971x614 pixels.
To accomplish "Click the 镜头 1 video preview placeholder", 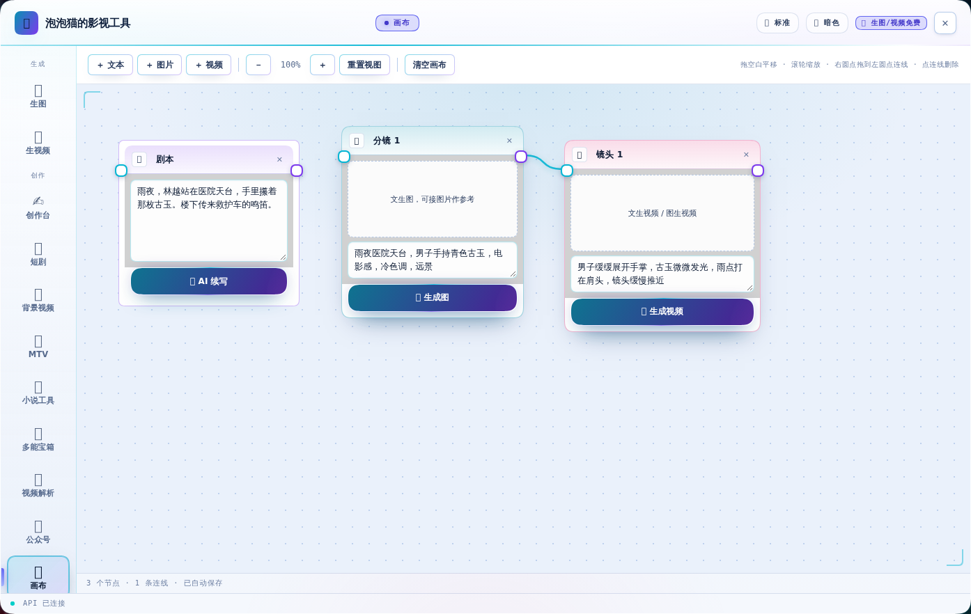I will tap(662, 213).
